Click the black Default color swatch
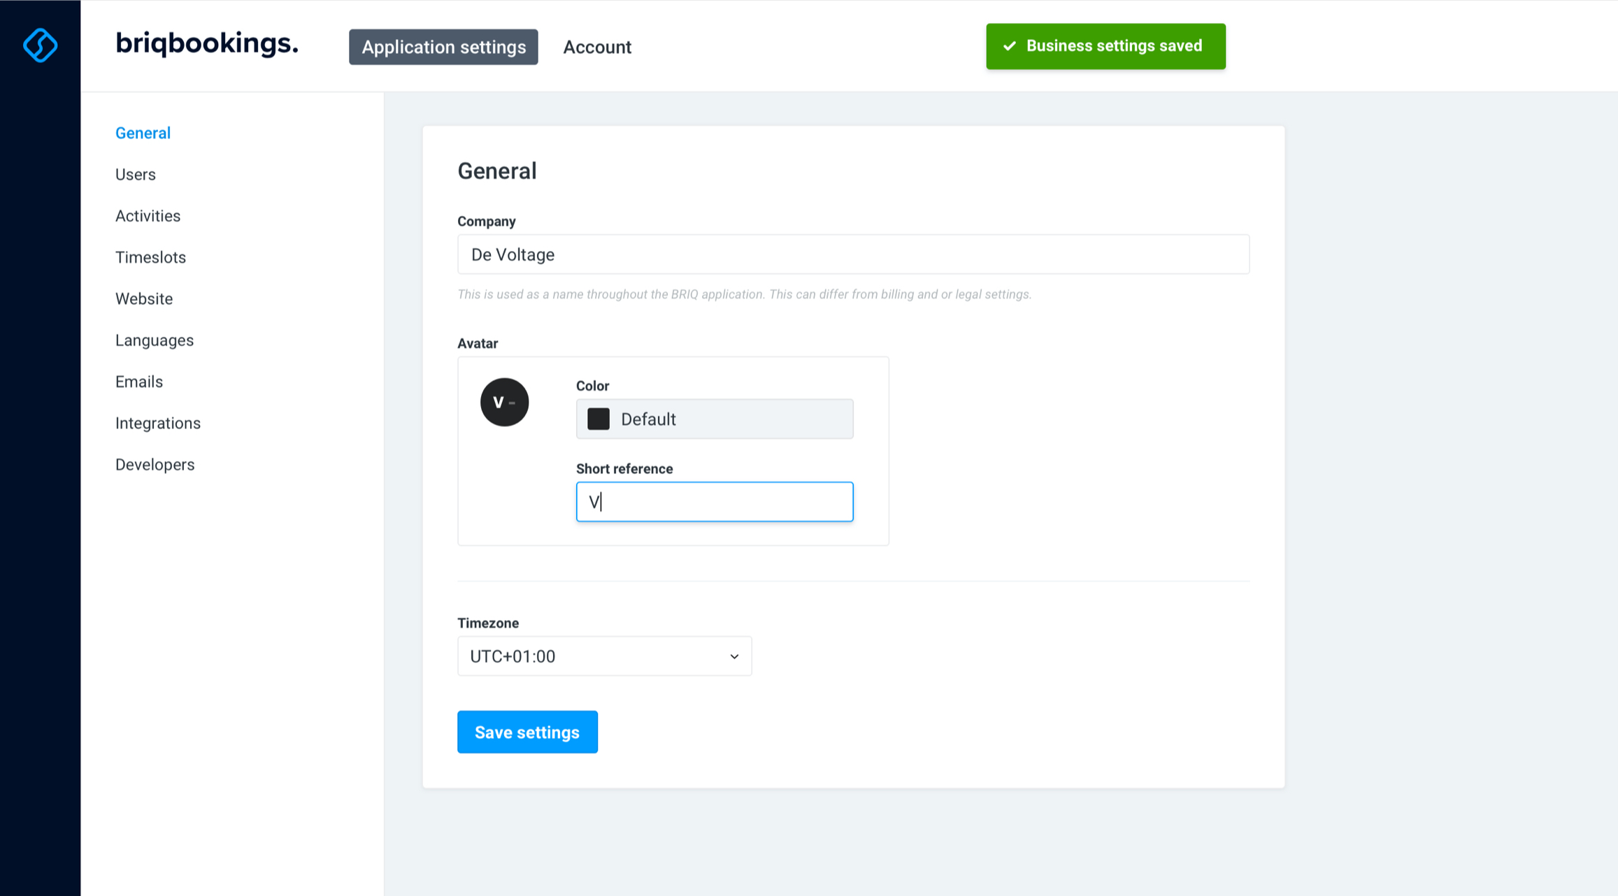 pos(599,419)
